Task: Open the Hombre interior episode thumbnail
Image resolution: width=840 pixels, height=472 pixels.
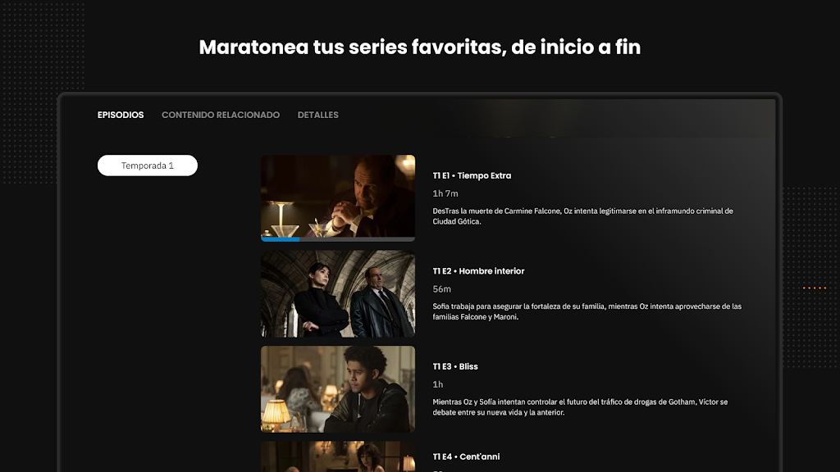Action: 338,294
